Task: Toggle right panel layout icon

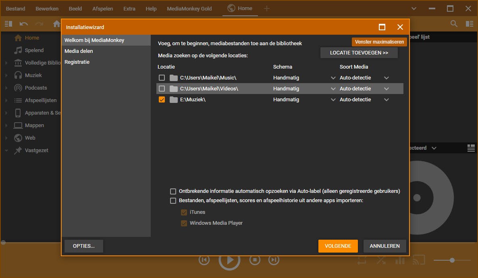Action: (x=470, y=24)
